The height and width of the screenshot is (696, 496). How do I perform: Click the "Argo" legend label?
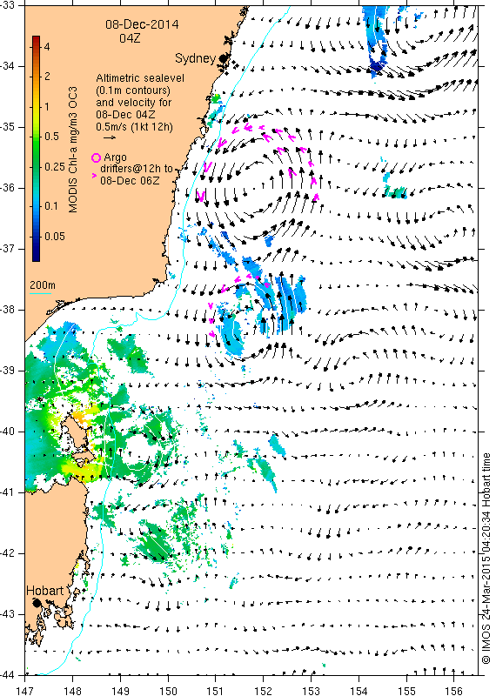coord(115,157)
